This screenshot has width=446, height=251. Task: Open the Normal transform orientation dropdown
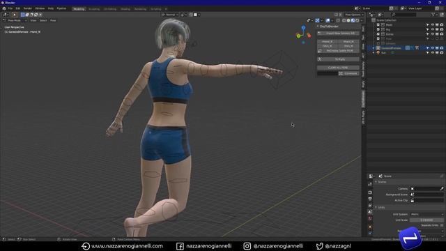tap(170, 15)
